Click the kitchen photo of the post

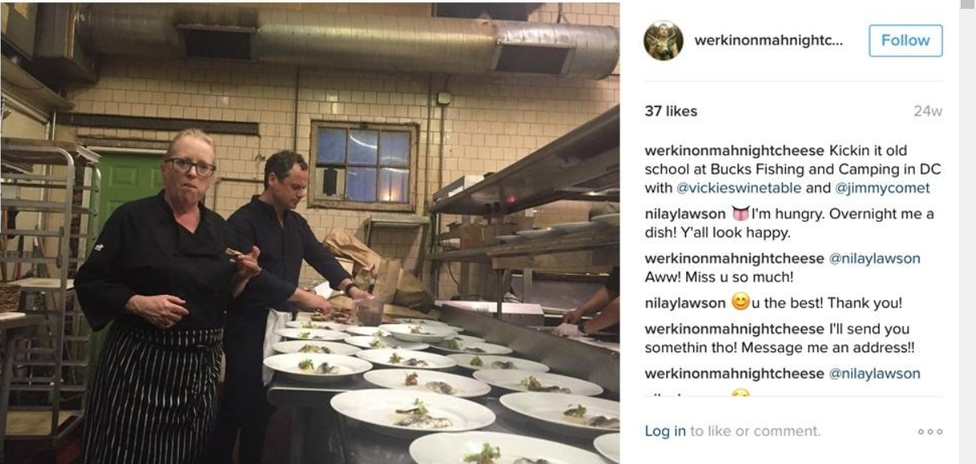click(x=310, y=233)
